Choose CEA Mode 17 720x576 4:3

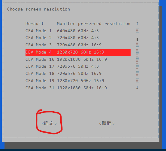point(78,66)
